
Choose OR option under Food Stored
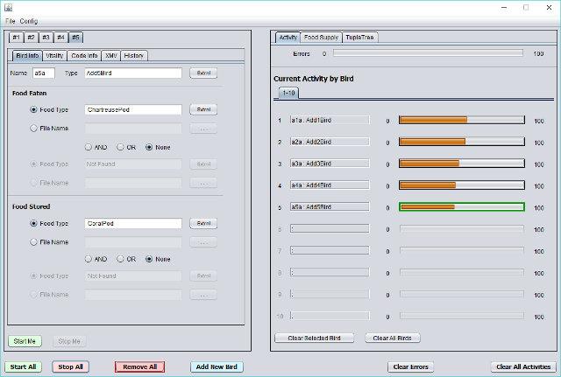pos(121,259)
